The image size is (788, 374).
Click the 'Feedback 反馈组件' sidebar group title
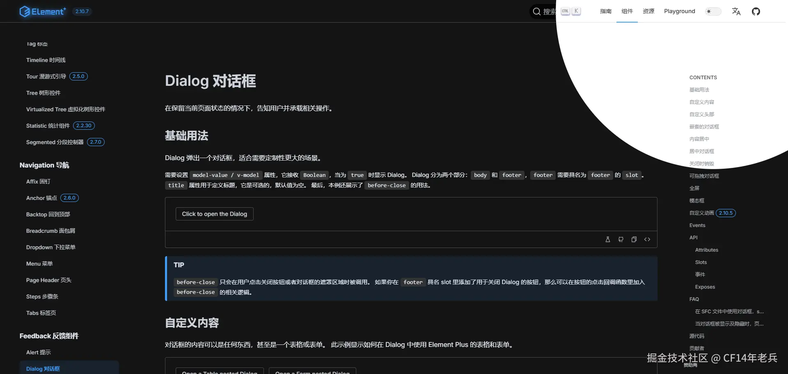[x=49, y=336]
